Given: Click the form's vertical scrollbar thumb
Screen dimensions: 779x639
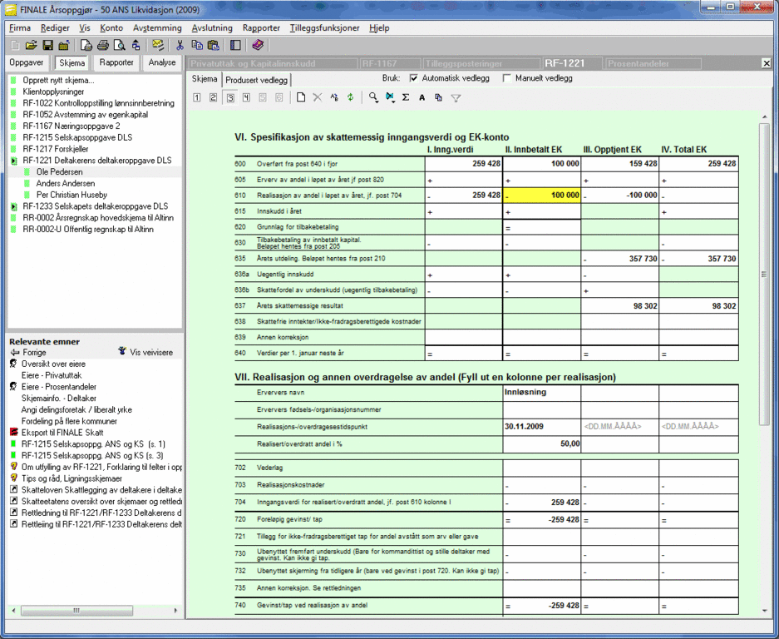Looking at the screenshot, I should (764, 274).
